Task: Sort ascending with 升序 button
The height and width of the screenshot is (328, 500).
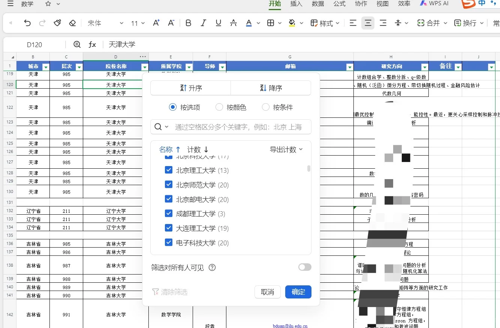Action: (x=190, y=88)
